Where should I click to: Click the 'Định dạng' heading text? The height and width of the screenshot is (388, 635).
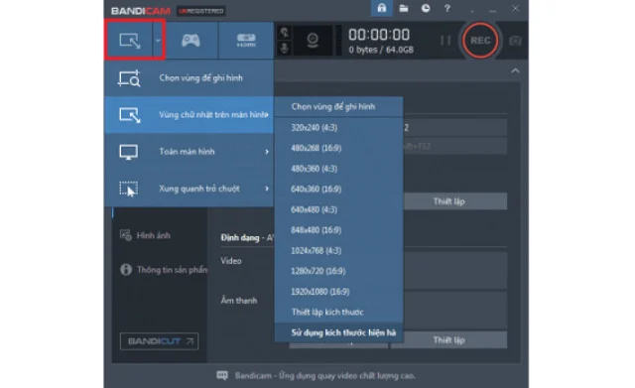tap(240, 238)
